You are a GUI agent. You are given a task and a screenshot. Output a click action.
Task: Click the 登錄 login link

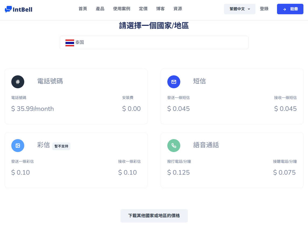point(264,9)
